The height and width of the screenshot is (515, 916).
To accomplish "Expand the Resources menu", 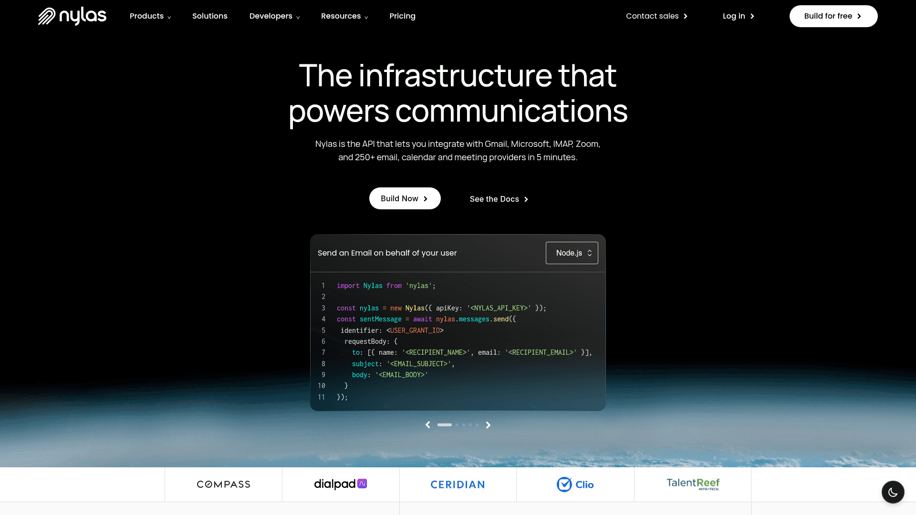I will coord(344,16).
